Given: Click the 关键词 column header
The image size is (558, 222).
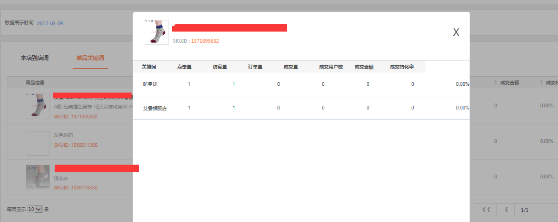Looking at the screenshot, I should coord(149,67).
